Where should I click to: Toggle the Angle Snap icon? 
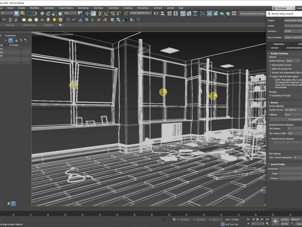106,13
